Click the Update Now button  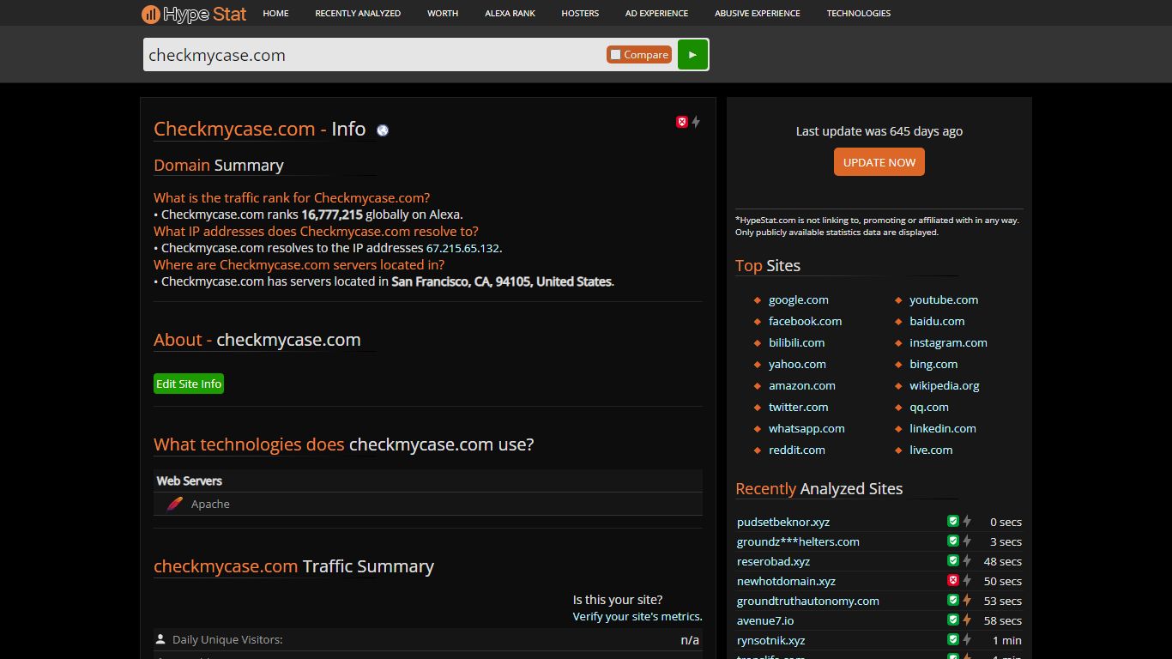coord(879,162)
